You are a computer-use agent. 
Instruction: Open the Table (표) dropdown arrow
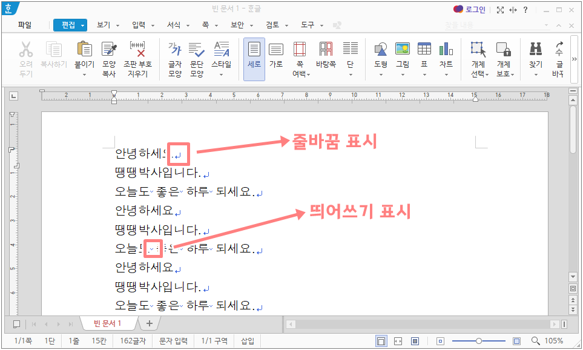click(x=424, y=74)
